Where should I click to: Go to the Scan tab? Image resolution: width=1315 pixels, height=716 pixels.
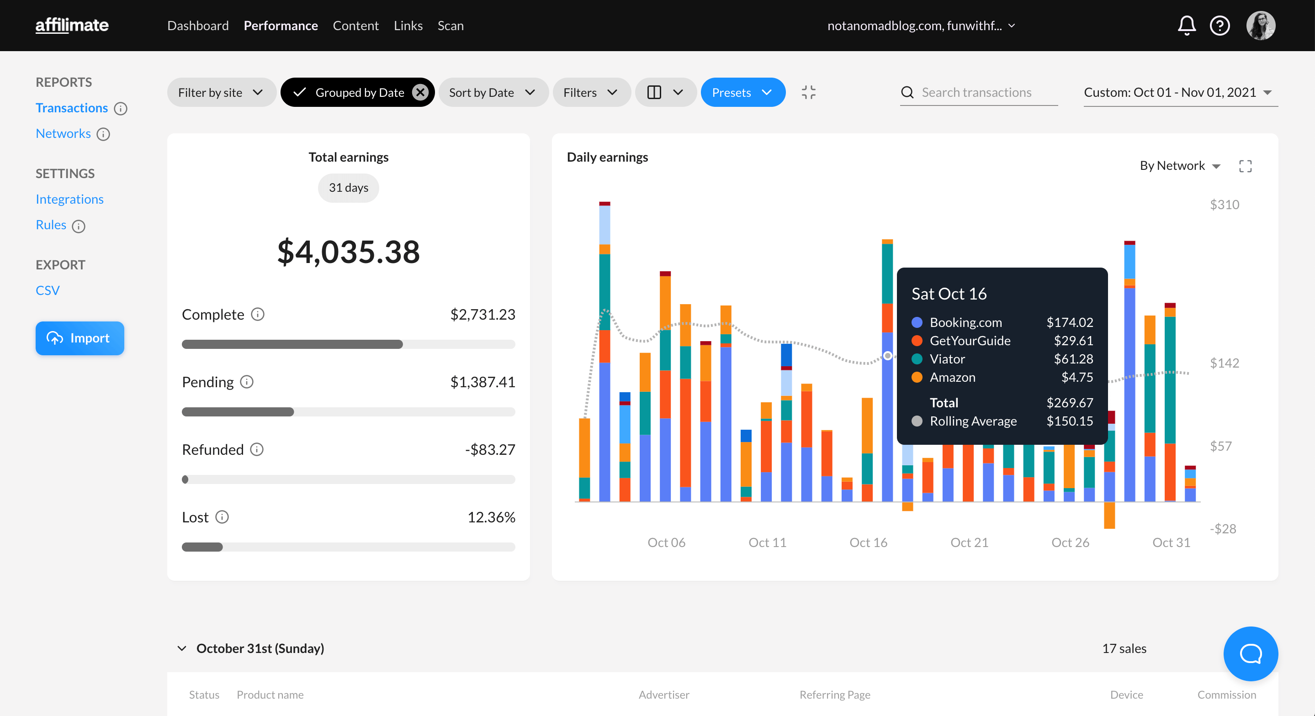[450, 26]
